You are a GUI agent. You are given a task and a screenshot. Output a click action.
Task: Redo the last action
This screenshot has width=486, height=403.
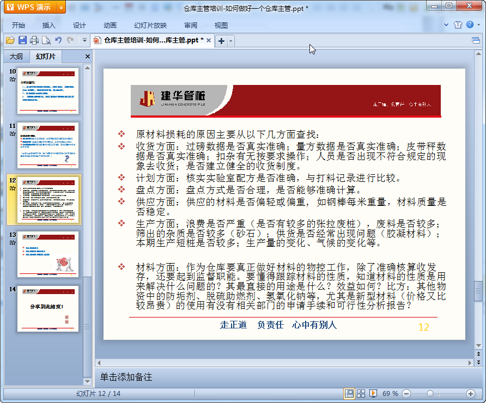tap(70, 40)
